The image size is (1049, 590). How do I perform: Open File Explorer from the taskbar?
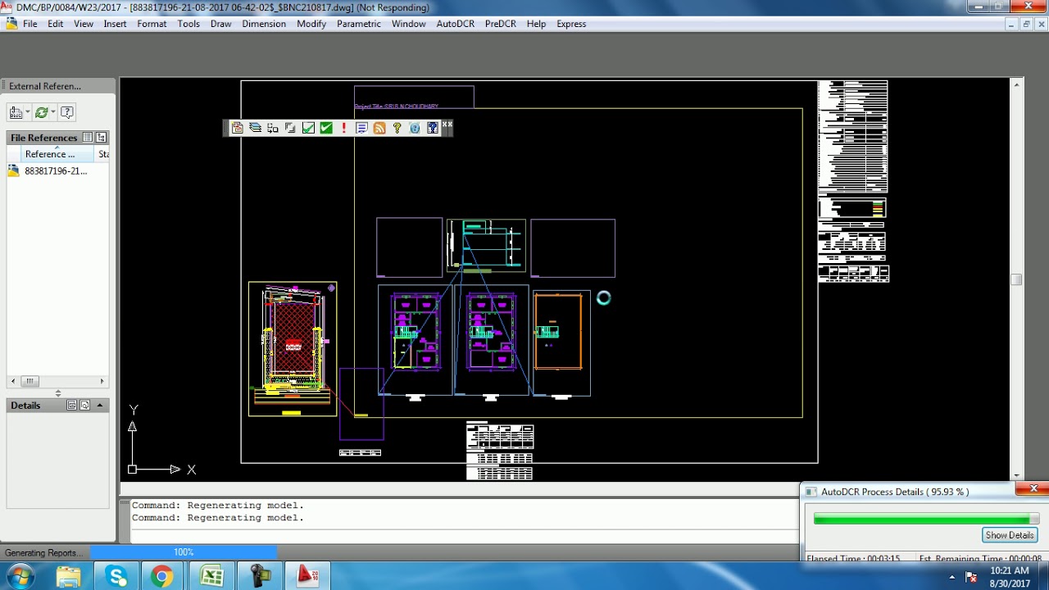point(69,576)
